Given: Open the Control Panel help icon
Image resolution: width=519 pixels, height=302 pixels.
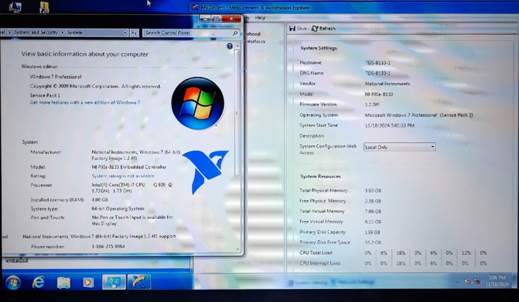Looking at the screenshot, I should 230,46.
